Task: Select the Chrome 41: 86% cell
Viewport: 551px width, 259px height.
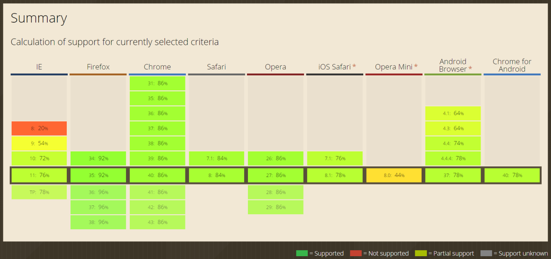Action: 157,192
